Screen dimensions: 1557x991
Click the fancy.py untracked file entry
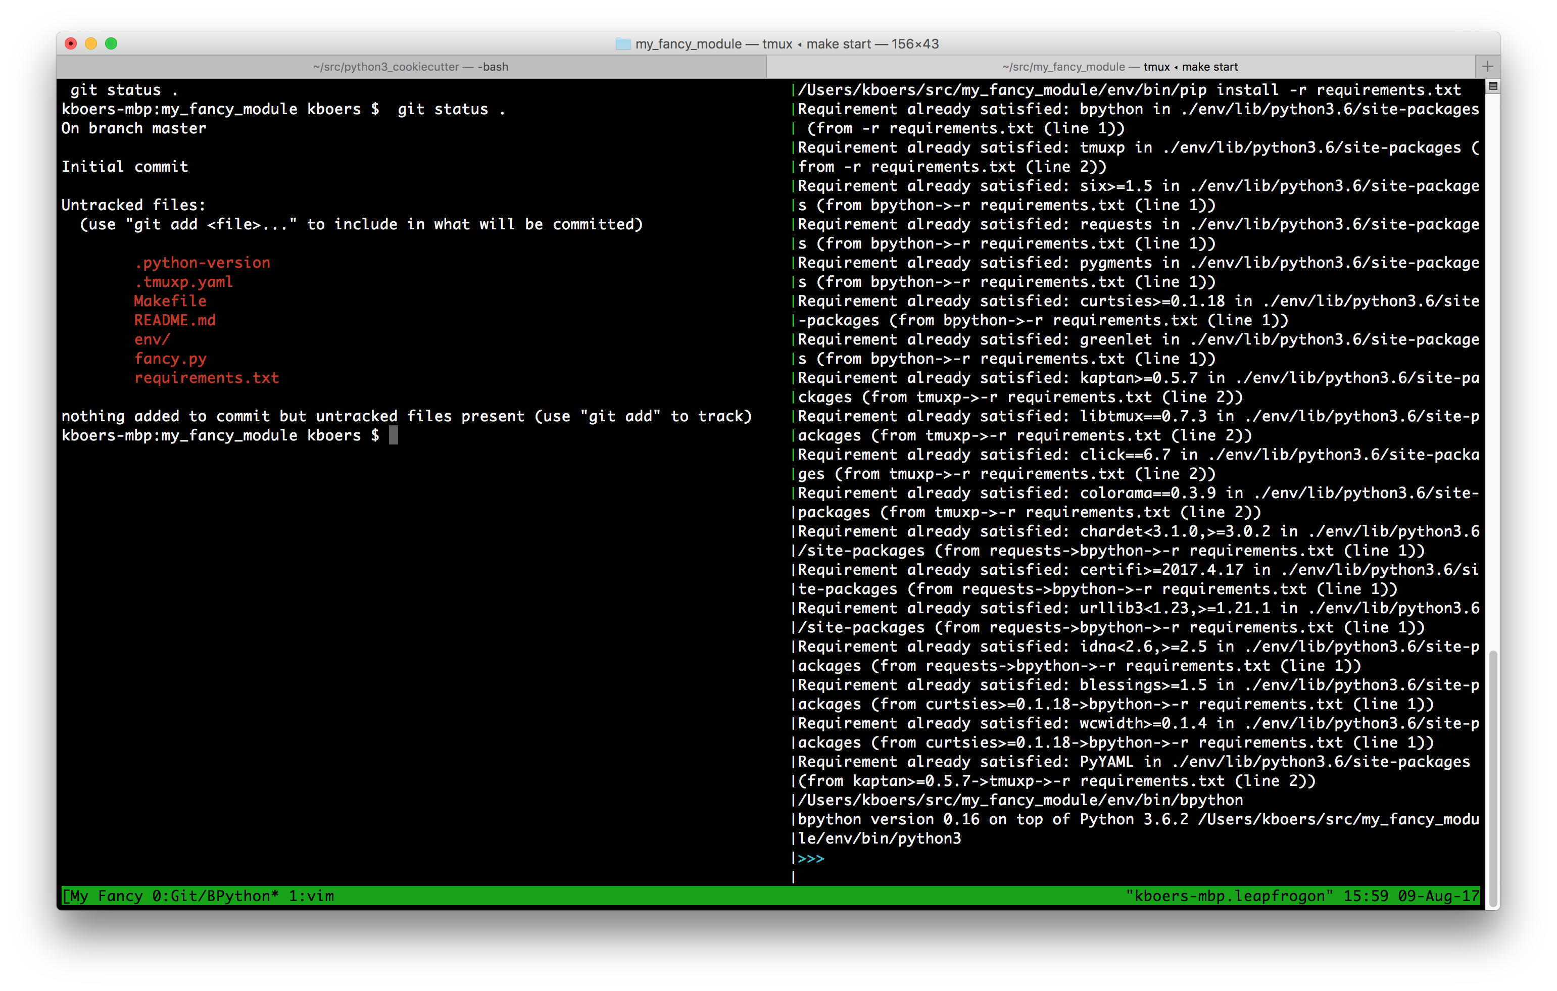click(170, 359)
